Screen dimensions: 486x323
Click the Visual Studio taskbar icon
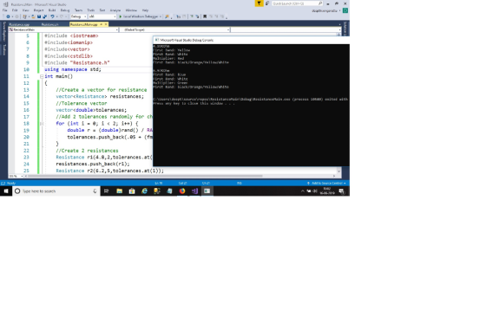pos(194,191)
